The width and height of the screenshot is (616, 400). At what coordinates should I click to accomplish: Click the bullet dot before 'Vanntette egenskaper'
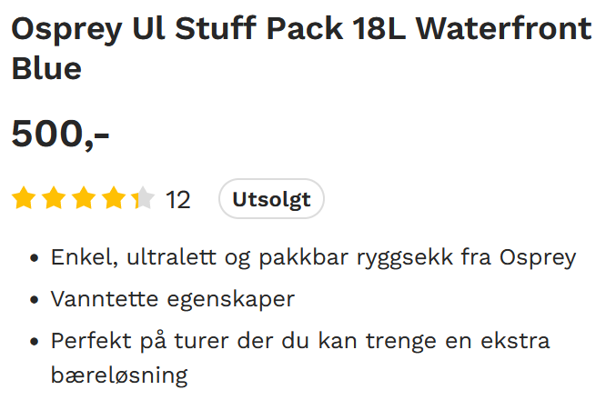[34, 300]
